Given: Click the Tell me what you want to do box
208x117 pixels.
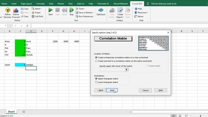Looking at the screenshot, I should point(164,4).
